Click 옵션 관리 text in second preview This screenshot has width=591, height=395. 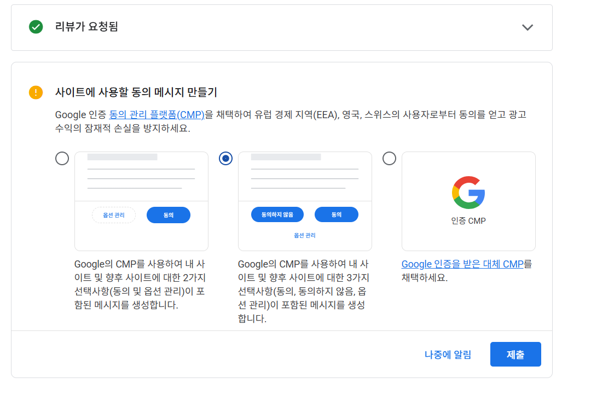tap(305, 235)
